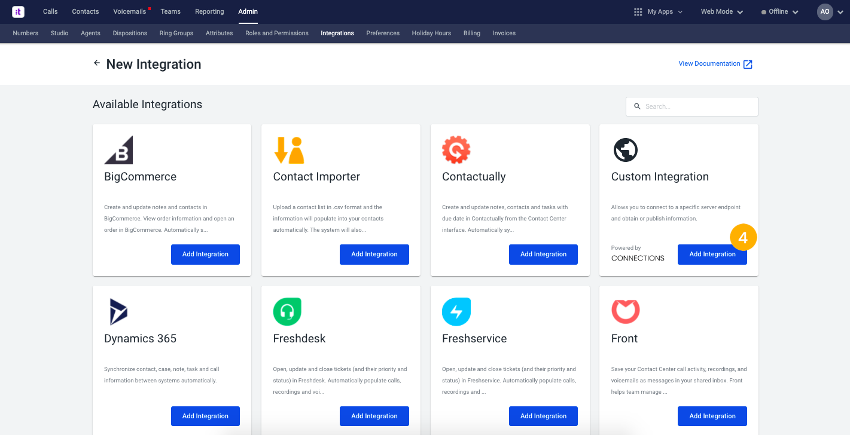Add the Contactually integration
Image resolution: width=850 pixels, height=435 pixels.
[x=543, y=254]
